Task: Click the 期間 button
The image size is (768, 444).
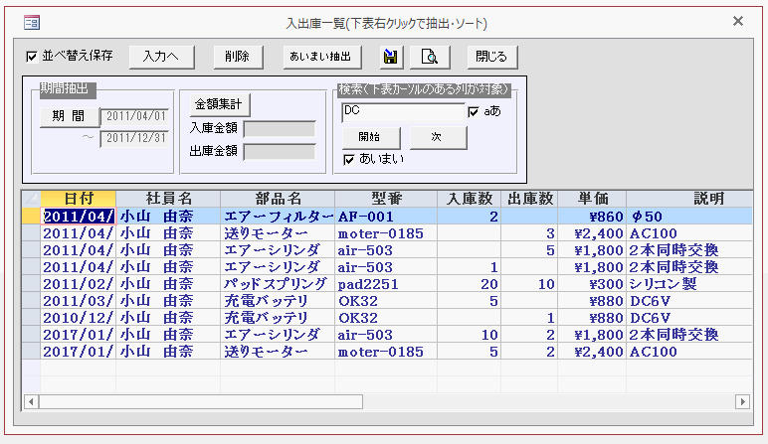Action: point(69,116)
